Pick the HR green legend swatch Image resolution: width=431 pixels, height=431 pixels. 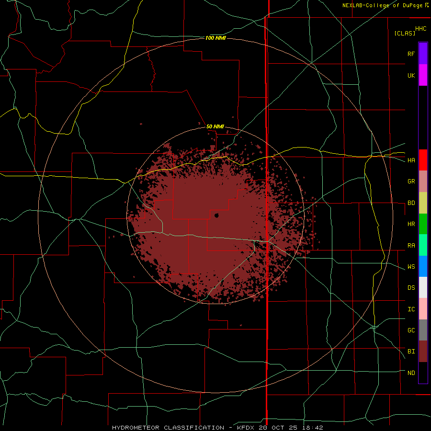click(423, 224)
